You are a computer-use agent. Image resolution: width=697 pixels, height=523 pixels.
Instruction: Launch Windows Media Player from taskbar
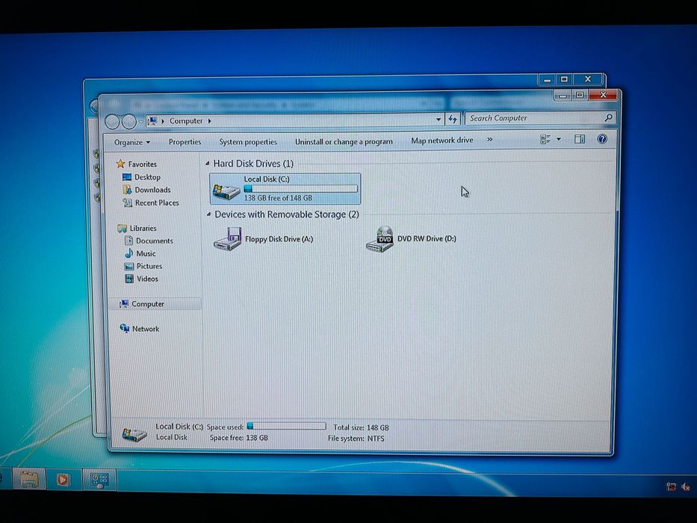63,480
